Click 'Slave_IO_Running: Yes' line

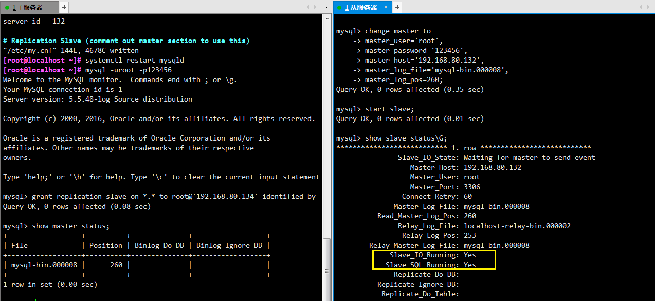pyautogui.click(x=433, y=255)
